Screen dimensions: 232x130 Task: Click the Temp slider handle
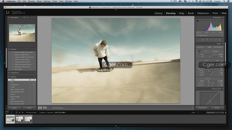(x=214, y=55)
